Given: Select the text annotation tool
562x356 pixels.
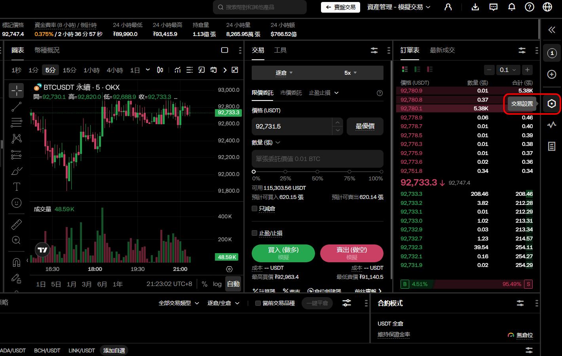Looking at the screenshot, I should tap(16, 187).
